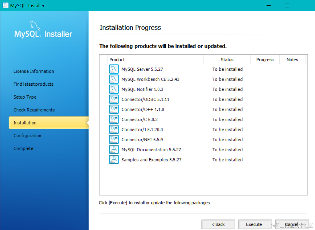
Task: Click the MySQL Notifier 1.0.3 icon
Action: tap(114, 89)
